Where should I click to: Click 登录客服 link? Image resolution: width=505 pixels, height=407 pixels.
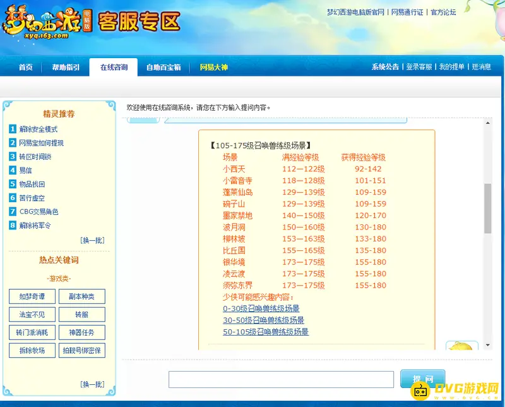[x=419, y=67]
